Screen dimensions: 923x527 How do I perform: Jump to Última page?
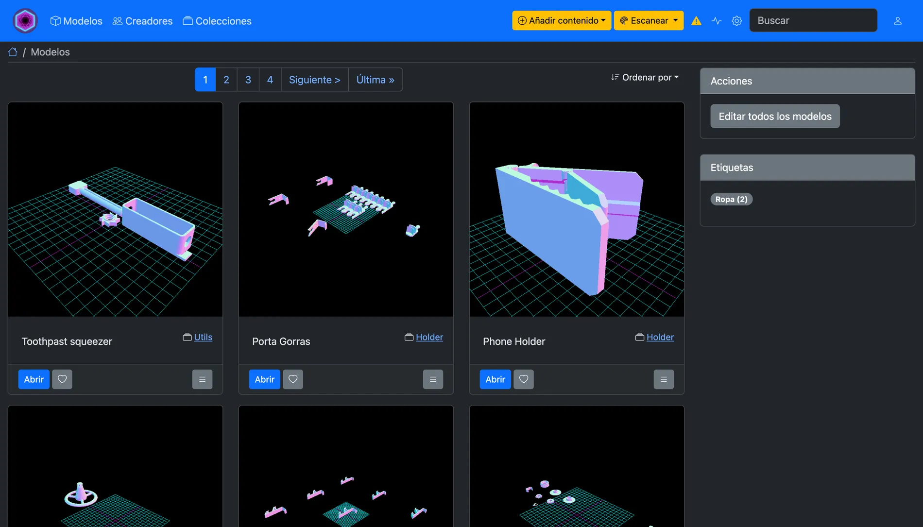click(x=376, y=80)
